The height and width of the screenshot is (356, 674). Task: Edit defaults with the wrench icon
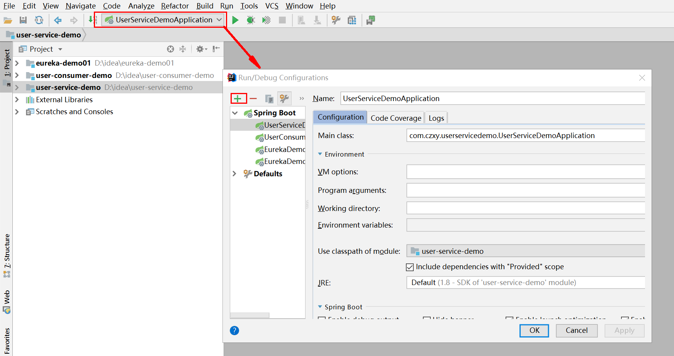pos(284,99)
